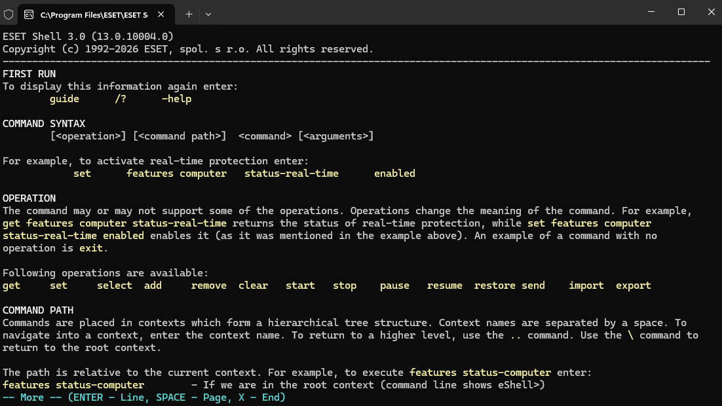
Task: Click the yellow 'get features computer status-real-time' text
Action: pos(115,223)
